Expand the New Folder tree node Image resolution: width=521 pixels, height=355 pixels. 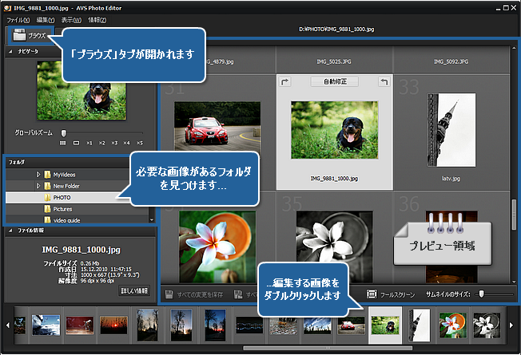click(38, 185)
